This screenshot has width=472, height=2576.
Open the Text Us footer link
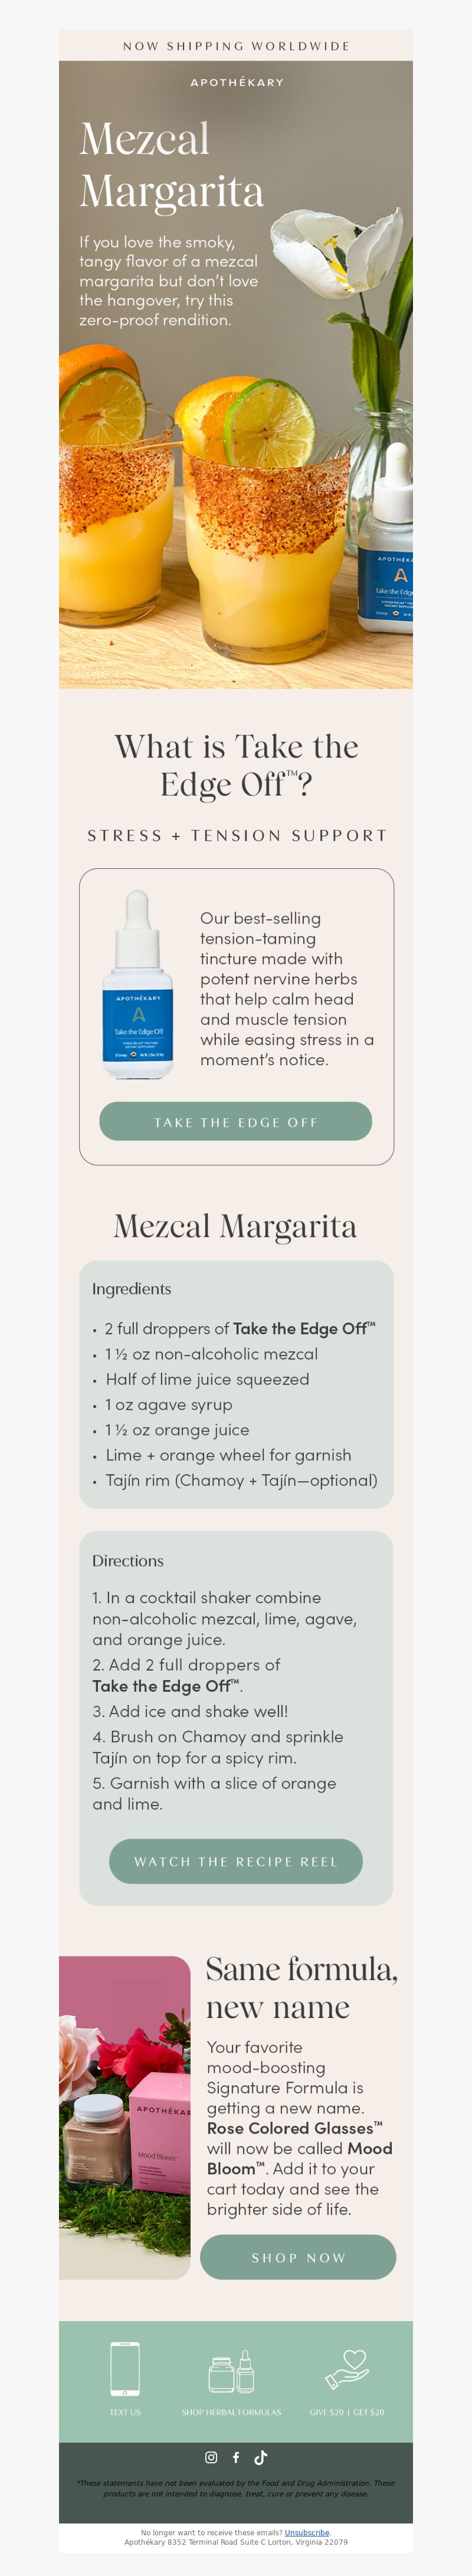click(125, 2412)
